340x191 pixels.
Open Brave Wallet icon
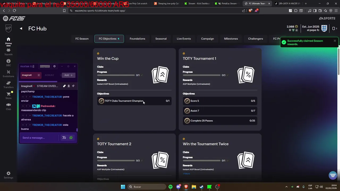pos(320,11)
